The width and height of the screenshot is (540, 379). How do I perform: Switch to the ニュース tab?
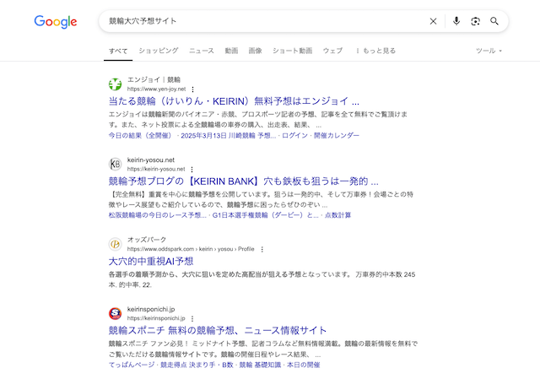point(201,51)
